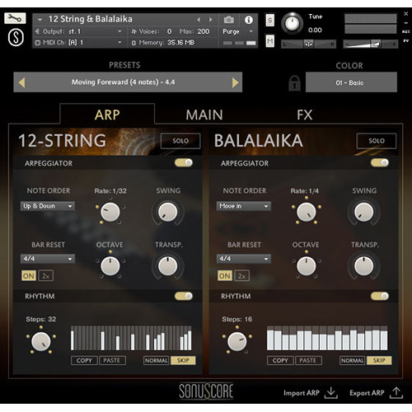Toggle the color lock padlock icon
Screen dimensions: 412x412
294,83
